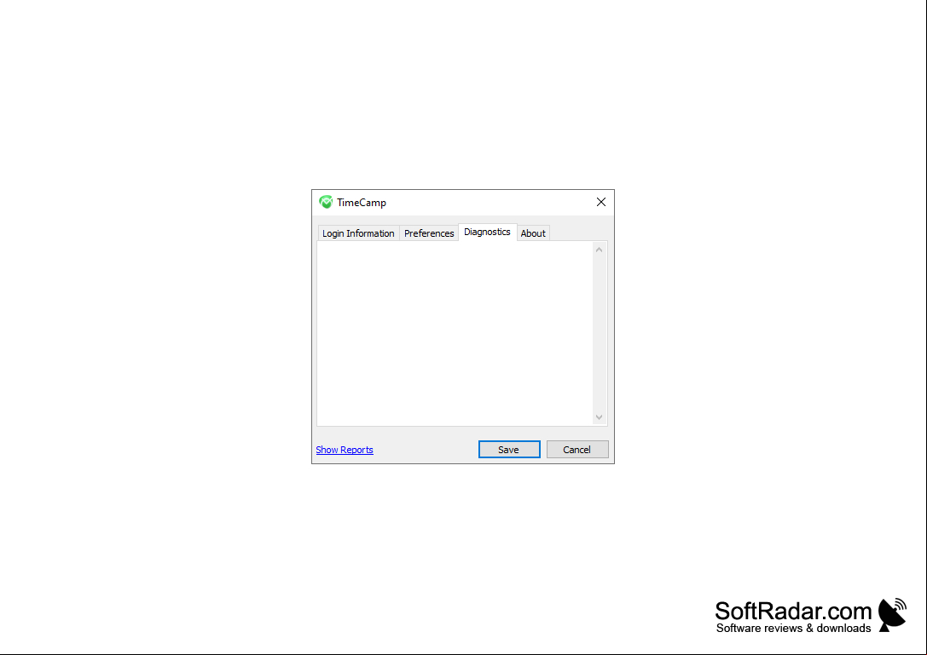Image resolution: width=927 pixels, height=655 pixels.
Task: Open the Preferences tab
Action: [429, 233]
